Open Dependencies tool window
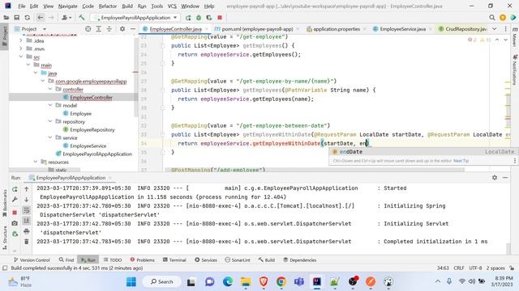The height and width of the screenshot is (291, 519). coord(299,260)
